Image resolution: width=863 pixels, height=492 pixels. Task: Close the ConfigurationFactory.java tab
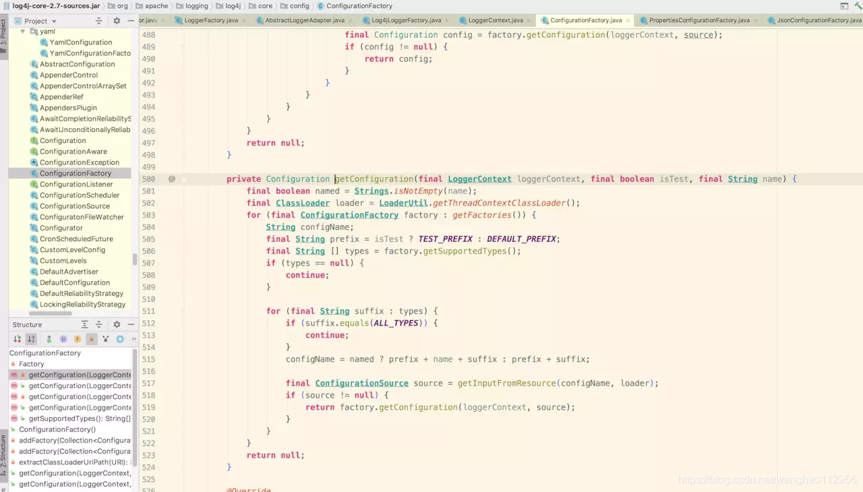coord(628,21)
